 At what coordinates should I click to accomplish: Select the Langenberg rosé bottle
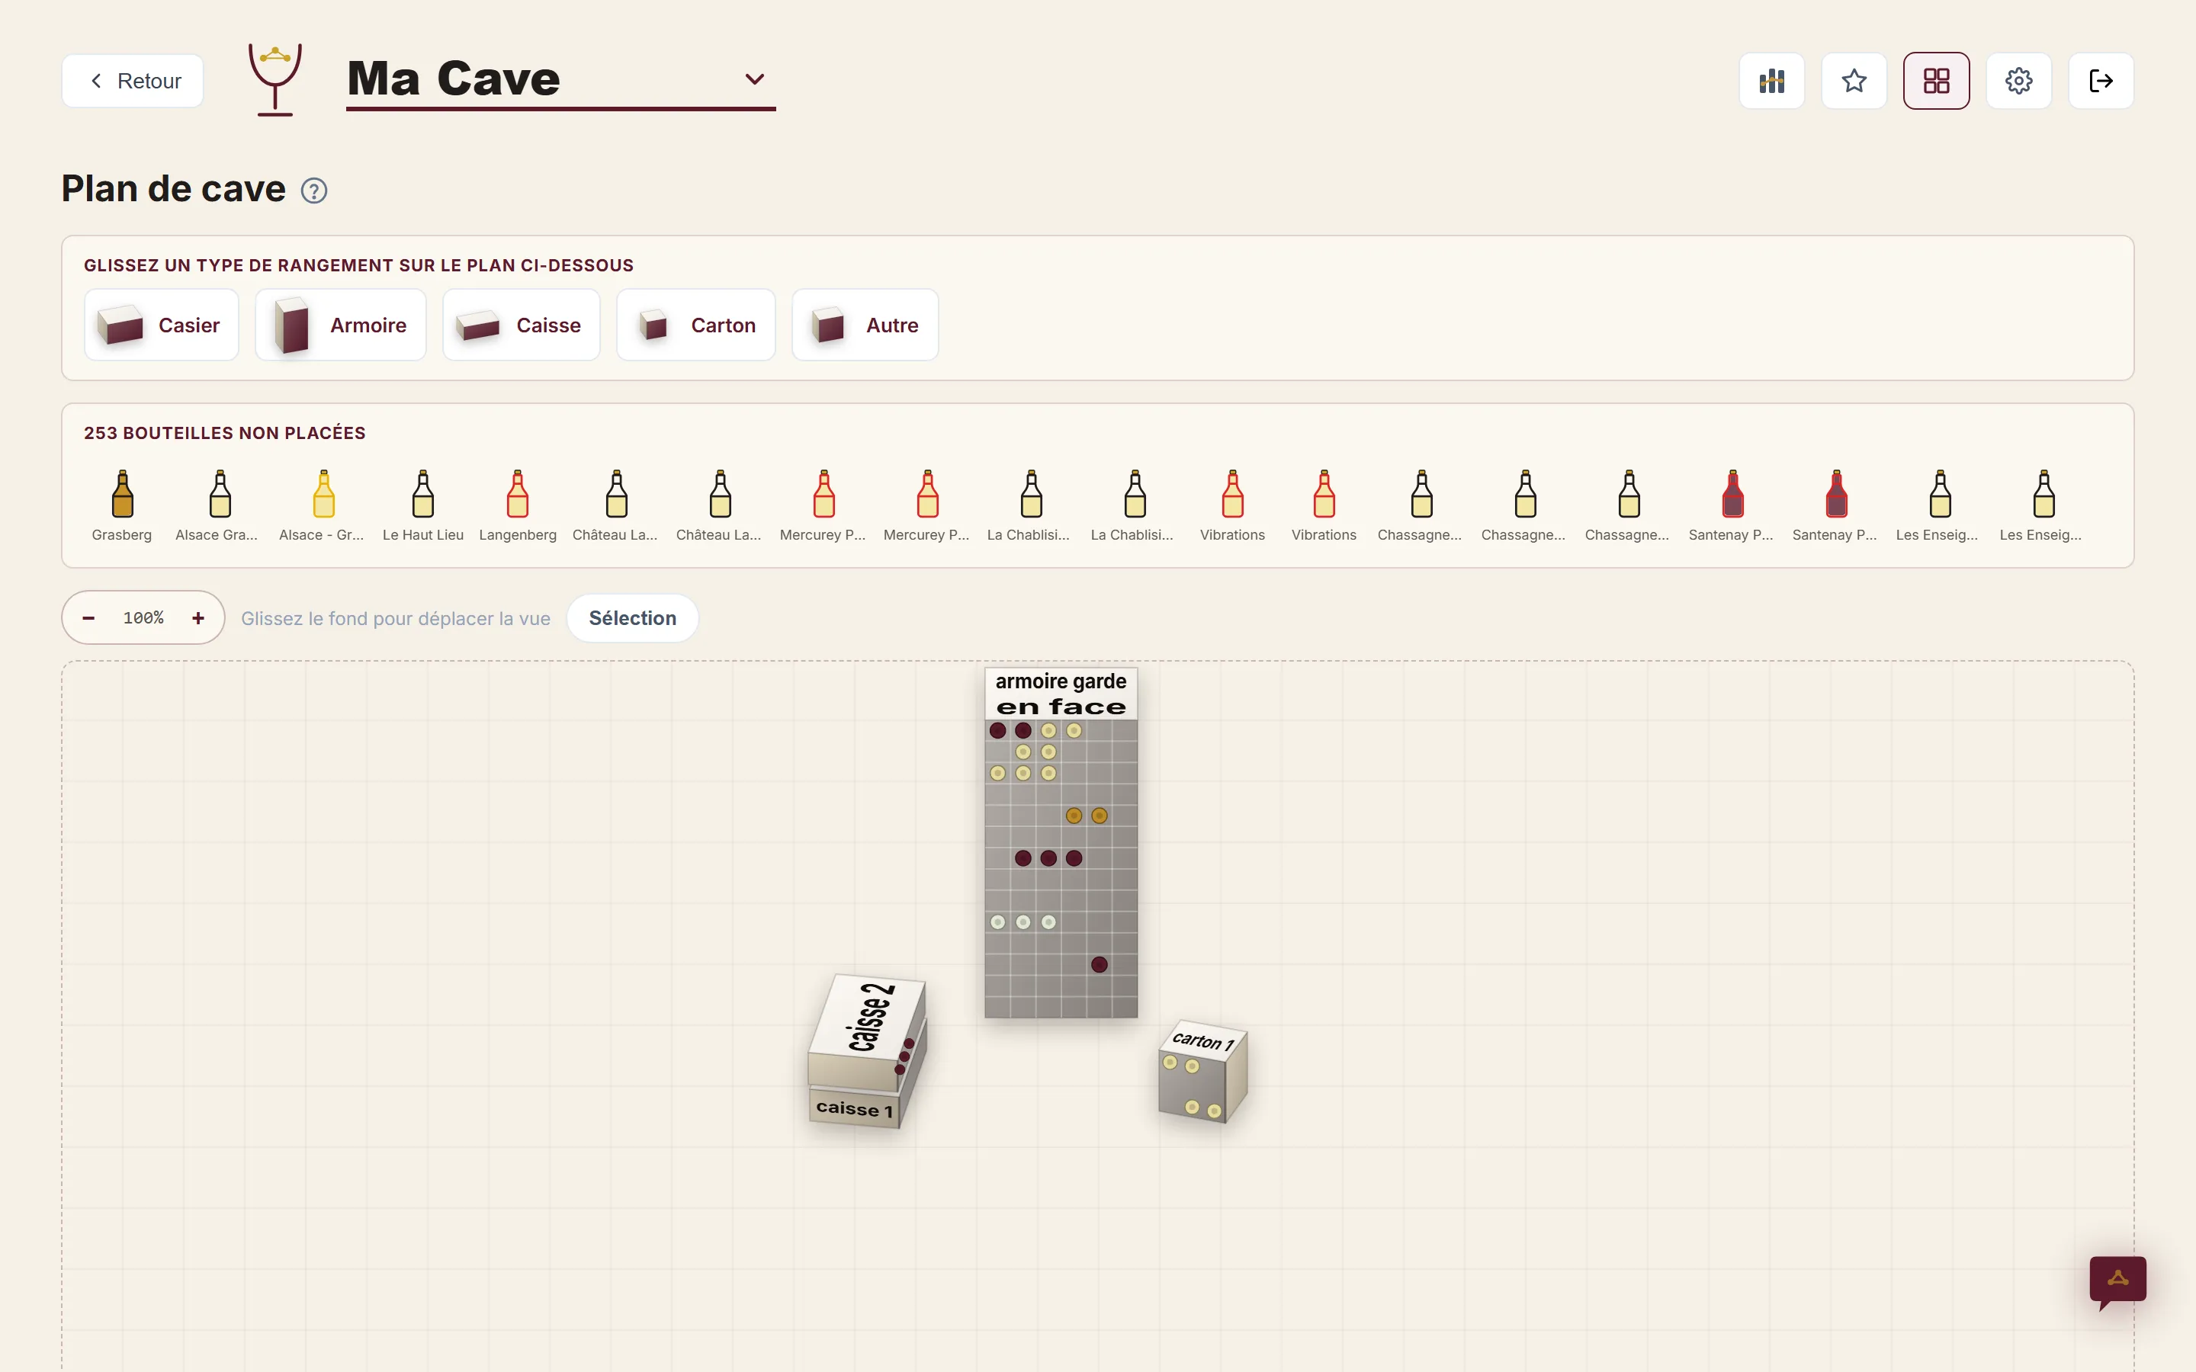pyautogui.click(x=517, y=505)
